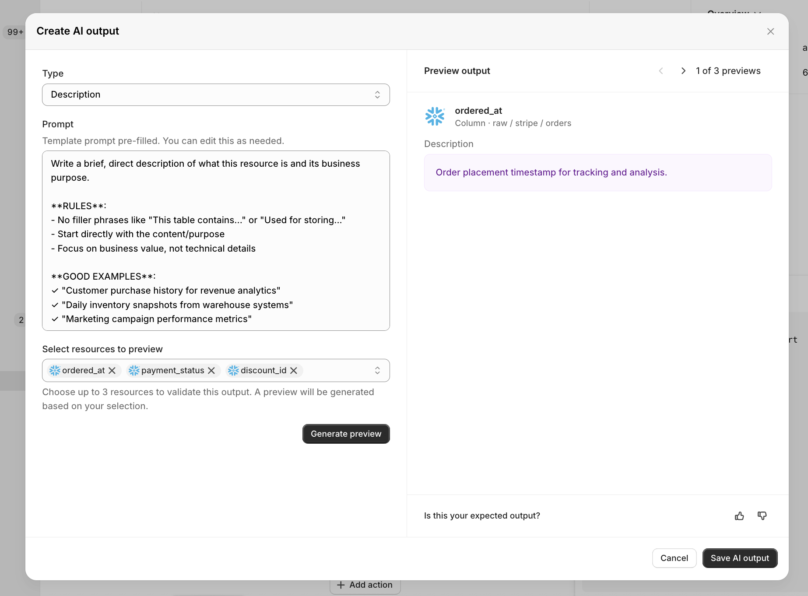808x596 pixels.
Task: Click the Generate preview button
Action: pos(346,434)
